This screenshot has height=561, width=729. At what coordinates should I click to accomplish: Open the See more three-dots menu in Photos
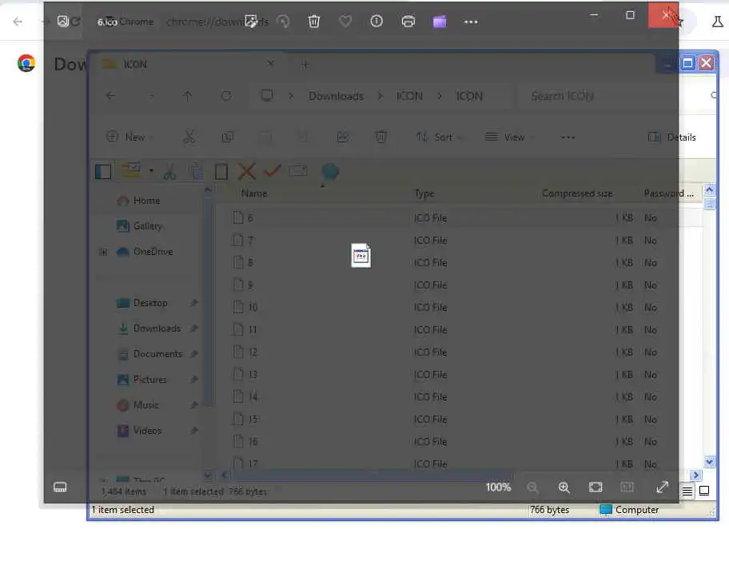(x=471, y=22)
